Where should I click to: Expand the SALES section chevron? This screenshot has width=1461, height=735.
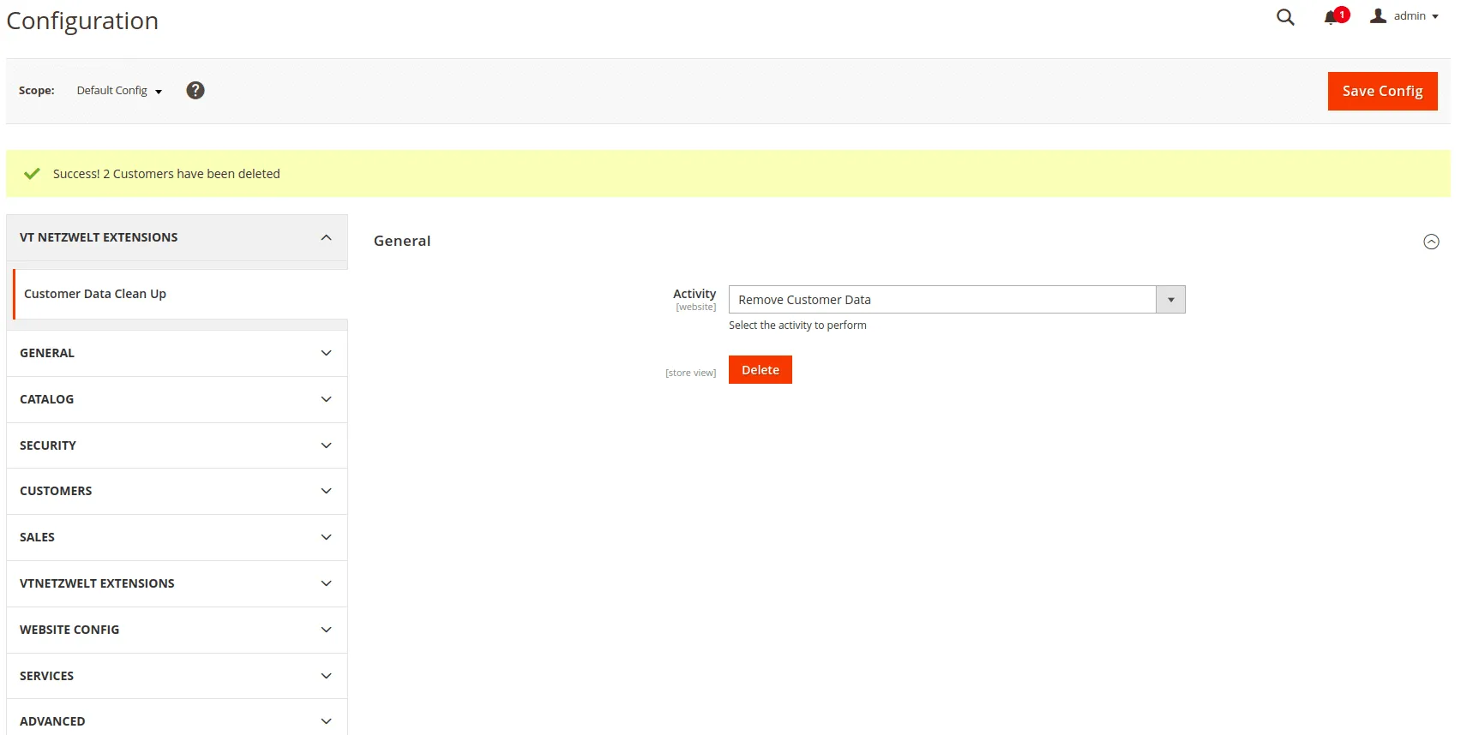[326, 537]
